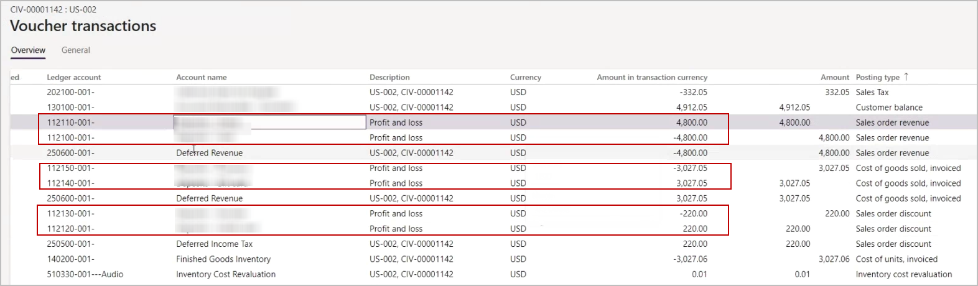Screen dimensions: 978x286
Task: Click the sort arrow beside Posting type
Action: click(x=906, y=76)
